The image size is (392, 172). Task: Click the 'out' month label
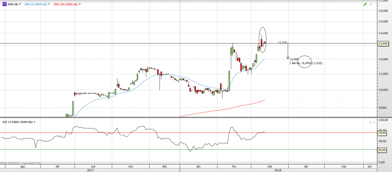93,166
